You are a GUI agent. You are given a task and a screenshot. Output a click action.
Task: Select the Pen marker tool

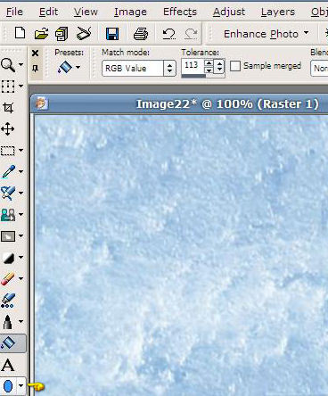click(8, 322)
